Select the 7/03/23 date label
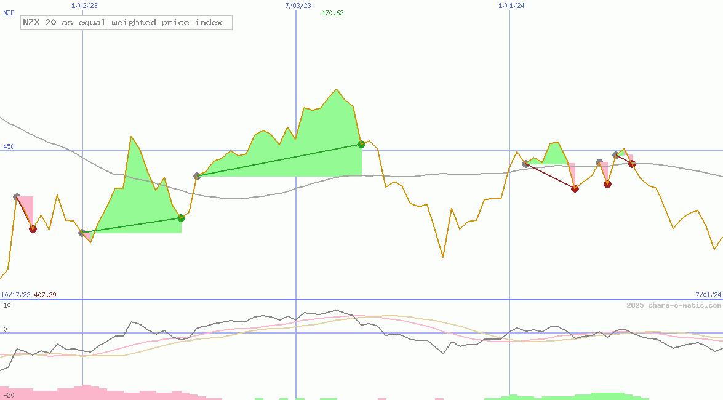The image size is (723, 400). (298, 6)
